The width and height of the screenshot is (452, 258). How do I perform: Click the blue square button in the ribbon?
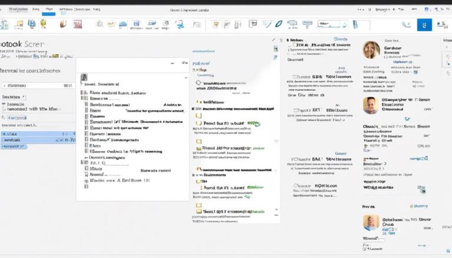pyautogui.click(x=424, y=25)
